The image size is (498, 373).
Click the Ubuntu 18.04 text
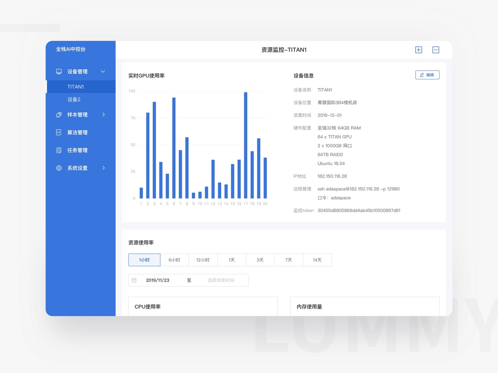click(x=331, y=164)
